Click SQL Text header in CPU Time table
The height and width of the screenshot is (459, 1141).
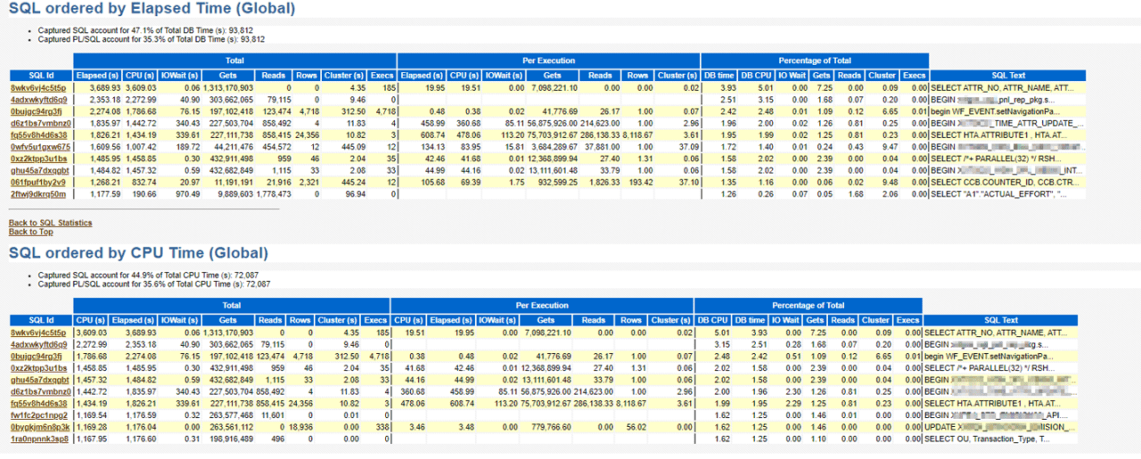1001,320
